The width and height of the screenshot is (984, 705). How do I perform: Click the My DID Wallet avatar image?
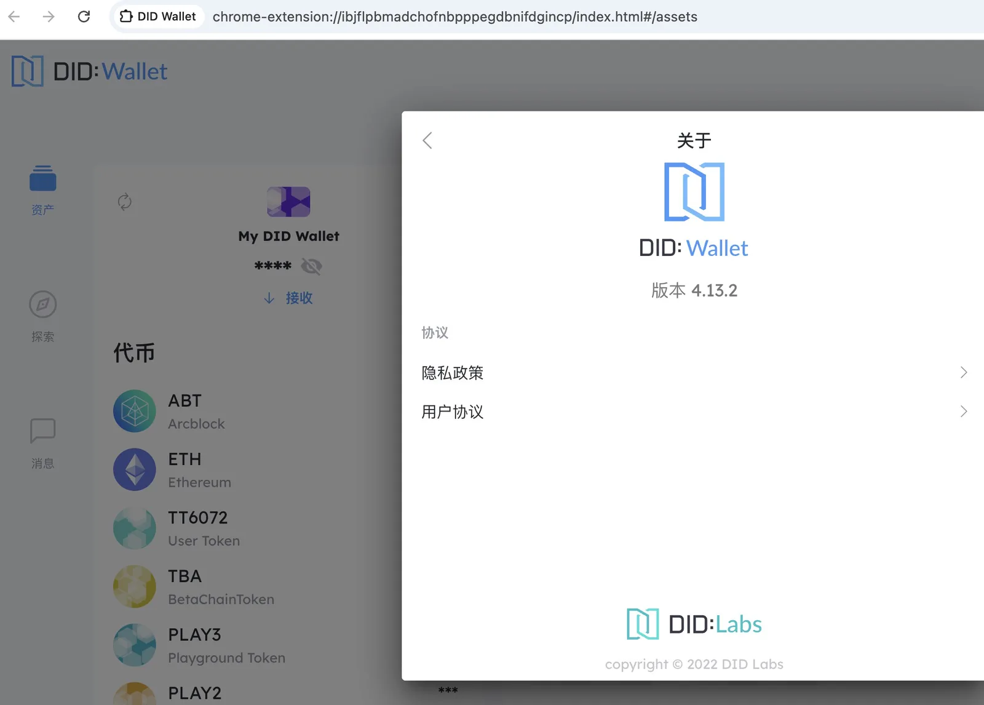288,202
